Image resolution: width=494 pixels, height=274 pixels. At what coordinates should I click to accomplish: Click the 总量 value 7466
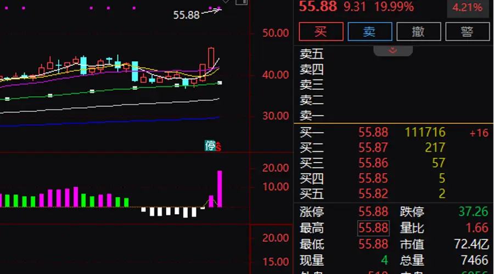tap(474, 260)
